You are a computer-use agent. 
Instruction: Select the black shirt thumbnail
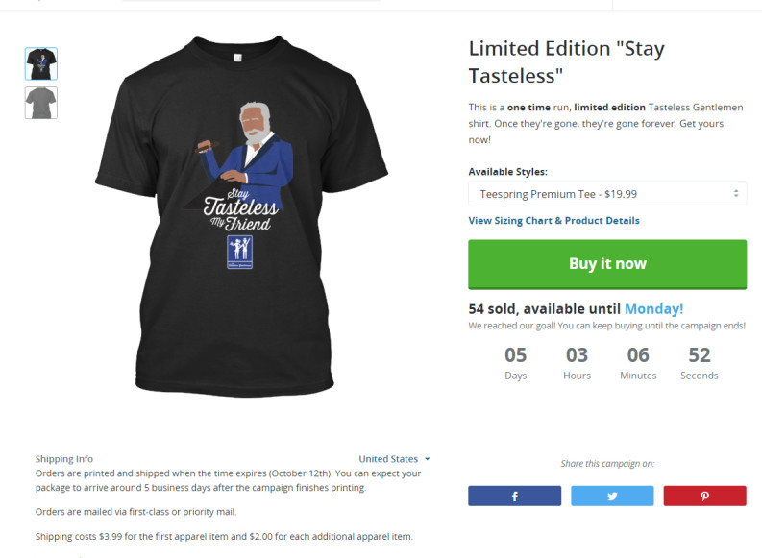[x=41, y=63]
